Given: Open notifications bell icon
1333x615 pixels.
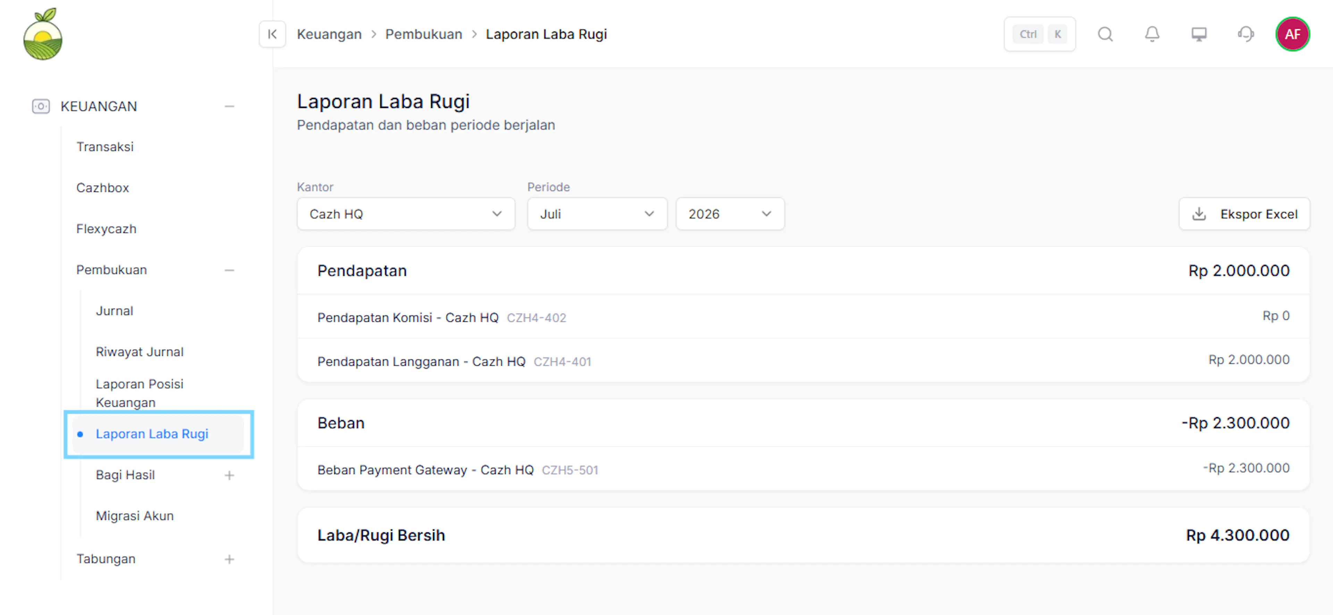Looking at the screenshot, I should (x=1152, y=34).
